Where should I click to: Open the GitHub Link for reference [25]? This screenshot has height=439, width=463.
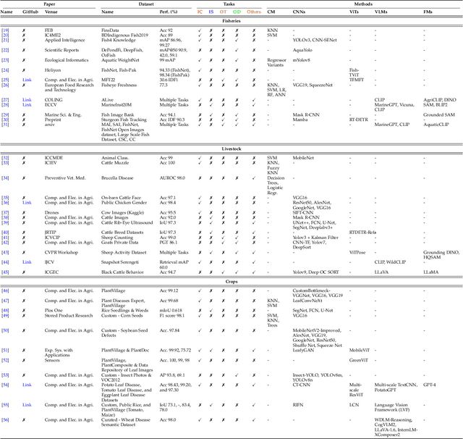(x=27, y=80)
